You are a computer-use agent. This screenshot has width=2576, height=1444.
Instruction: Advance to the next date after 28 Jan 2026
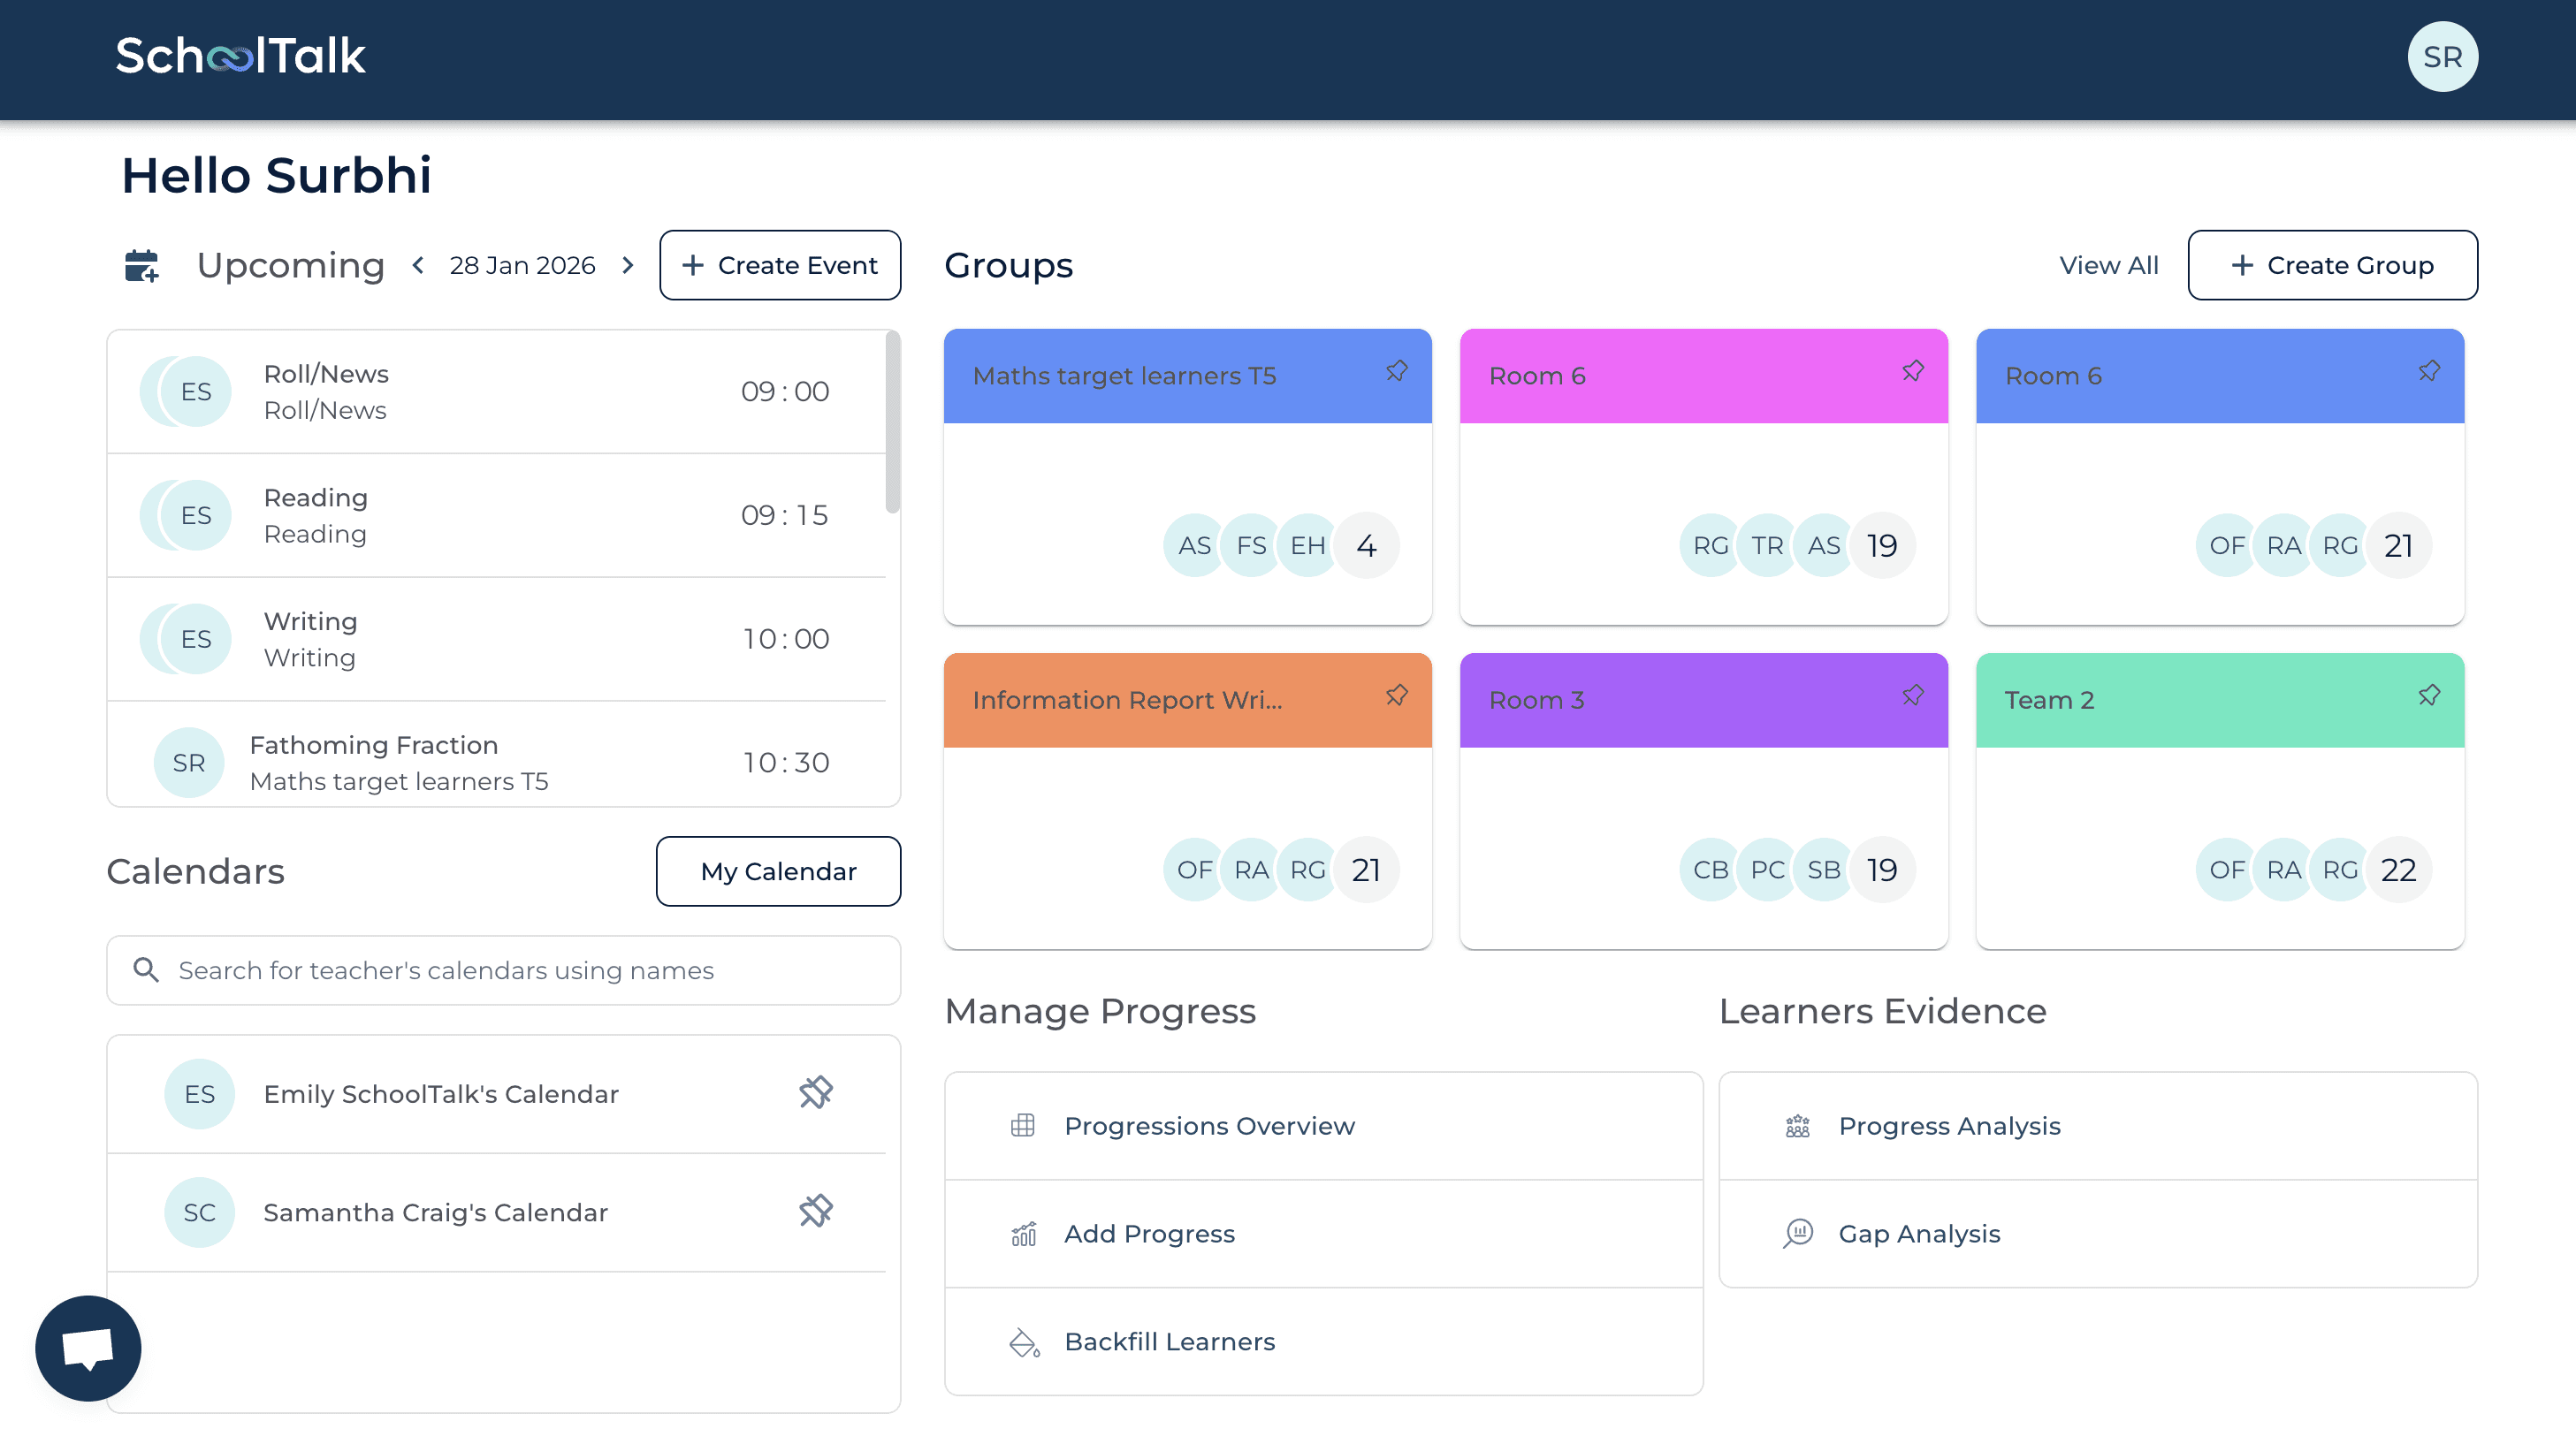(628, 265)
